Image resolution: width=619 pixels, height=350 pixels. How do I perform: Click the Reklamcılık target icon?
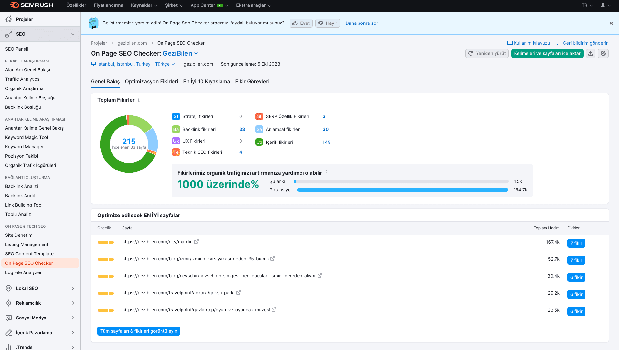click(9, 303)
